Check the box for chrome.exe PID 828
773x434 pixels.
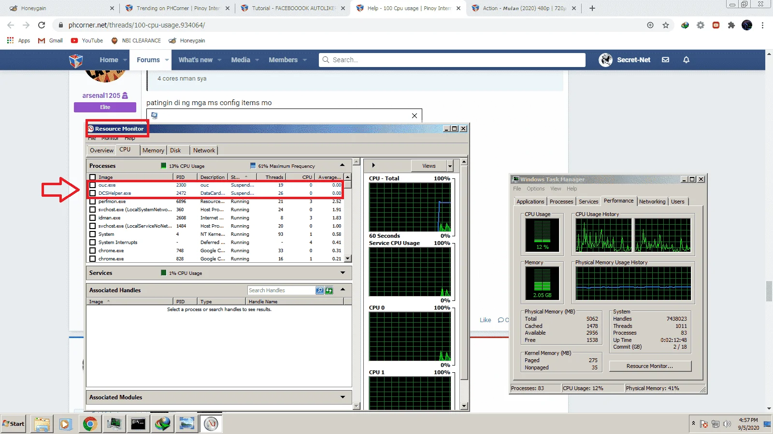pos(92,259)
